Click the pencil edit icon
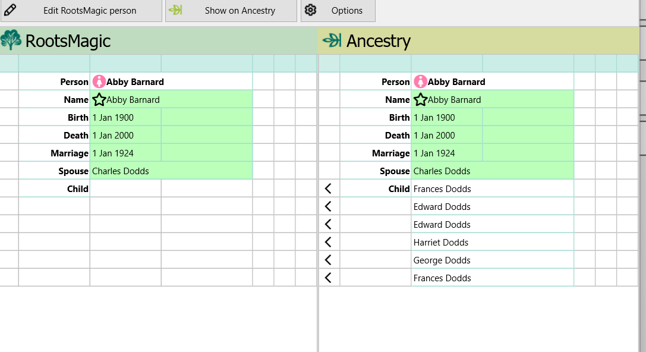This screenshot has width=646, height=352. pos(10,10)
